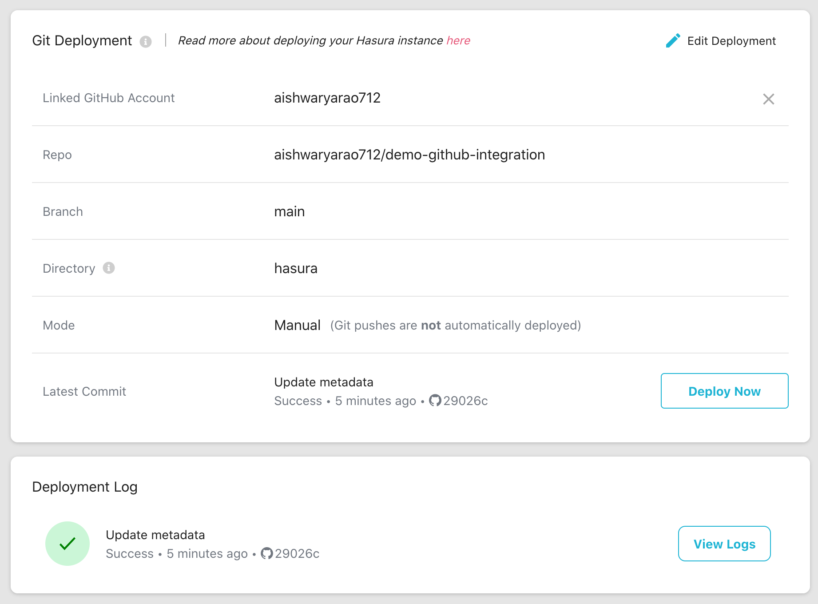818x604 pixels.
Task: Click the directory value 'hasura'
Action: [x=295, y=268]
